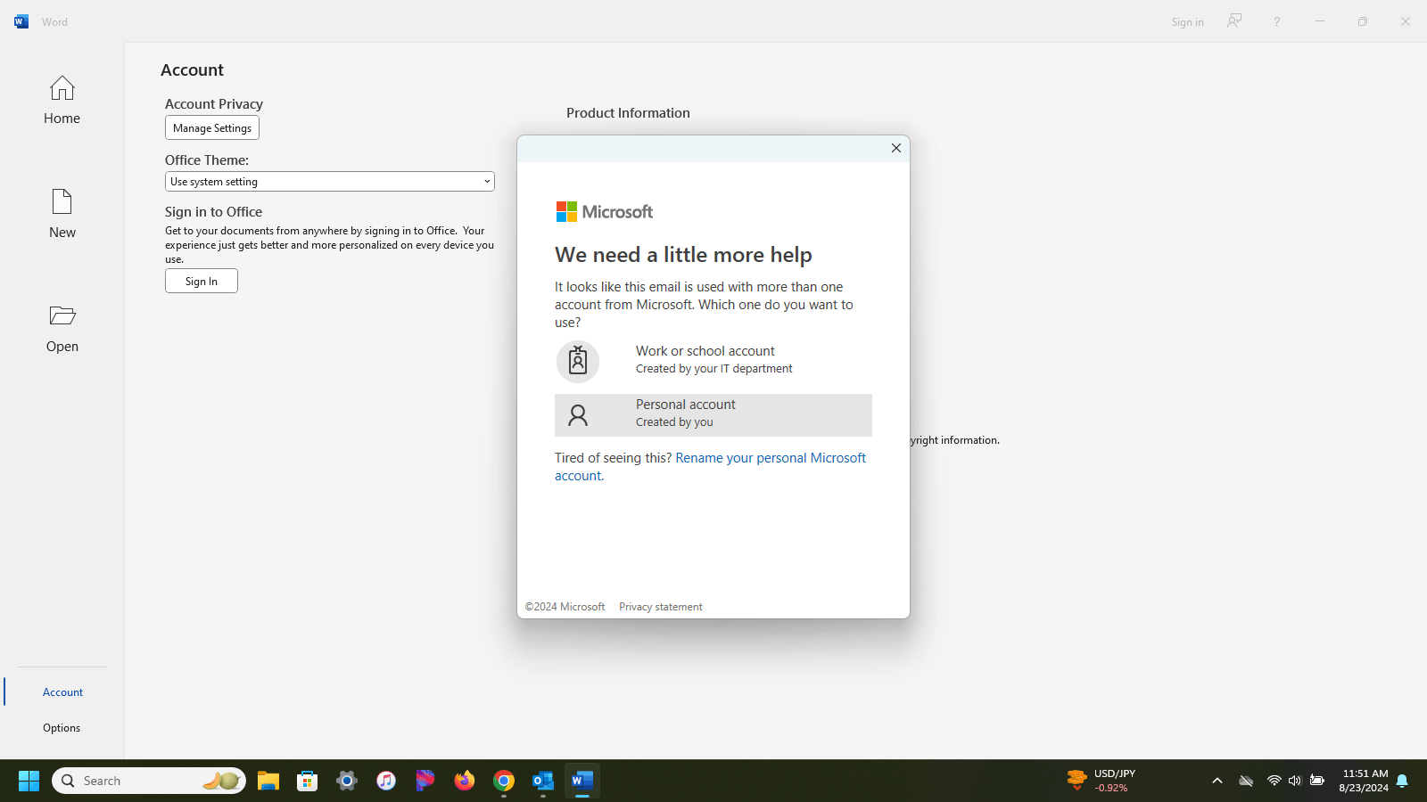Viewport: 1427px width, 802px height.
Task: Click the Manage Settings button
Action: pos(212,128)
